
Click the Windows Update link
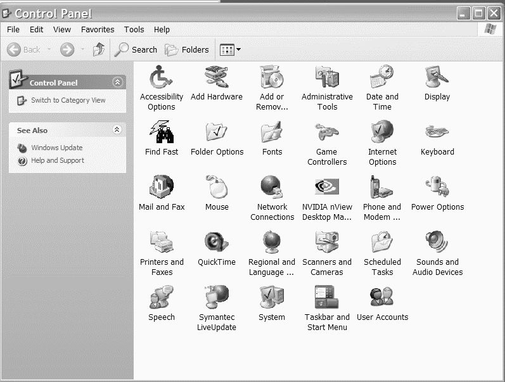click(x=56, y=148)
